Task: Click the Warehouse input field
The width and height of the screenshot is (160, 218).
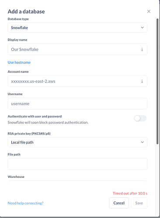Action: click(x=77, y=181)
